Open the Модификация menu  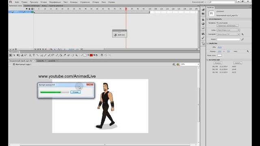55,2
